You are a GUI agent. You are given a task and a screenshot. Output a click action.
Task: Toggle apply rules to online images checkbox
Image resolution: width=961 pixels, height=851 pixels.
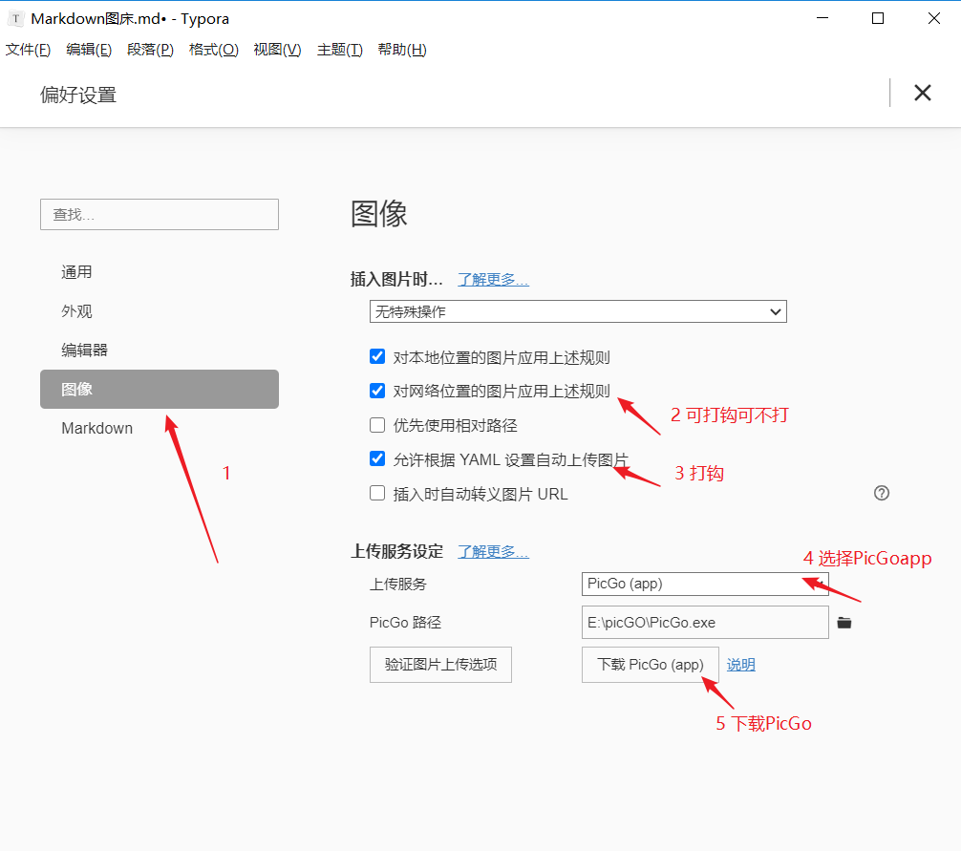(377, 391)
